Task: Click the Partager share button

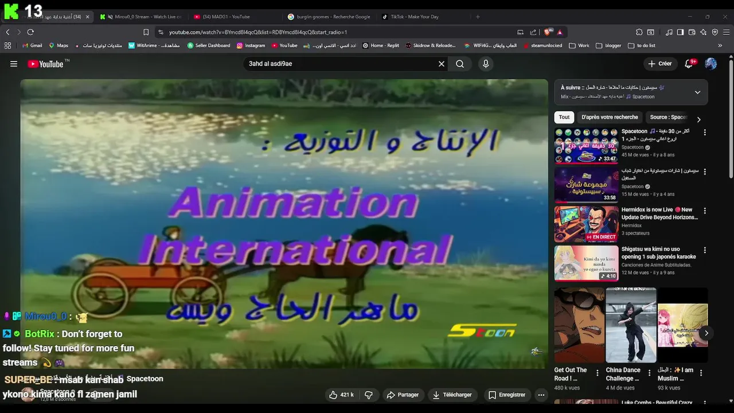Action: click(x=403, y=395)
